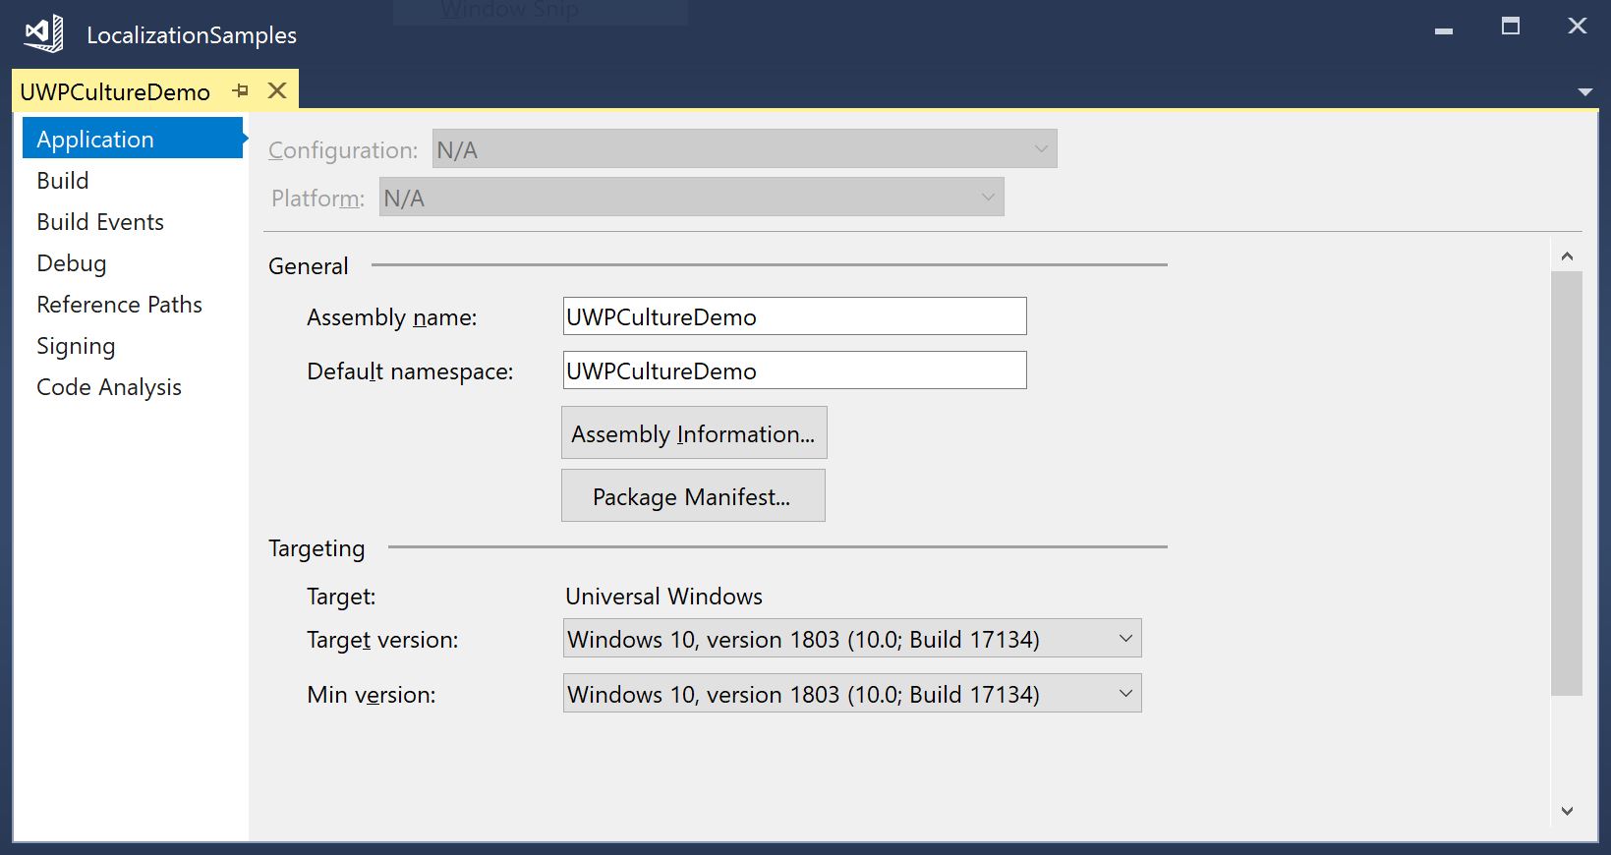The width and height of the screenshot is (1611, 855).
Task: Click the scroll down arrow
Action: [1567, 811]
